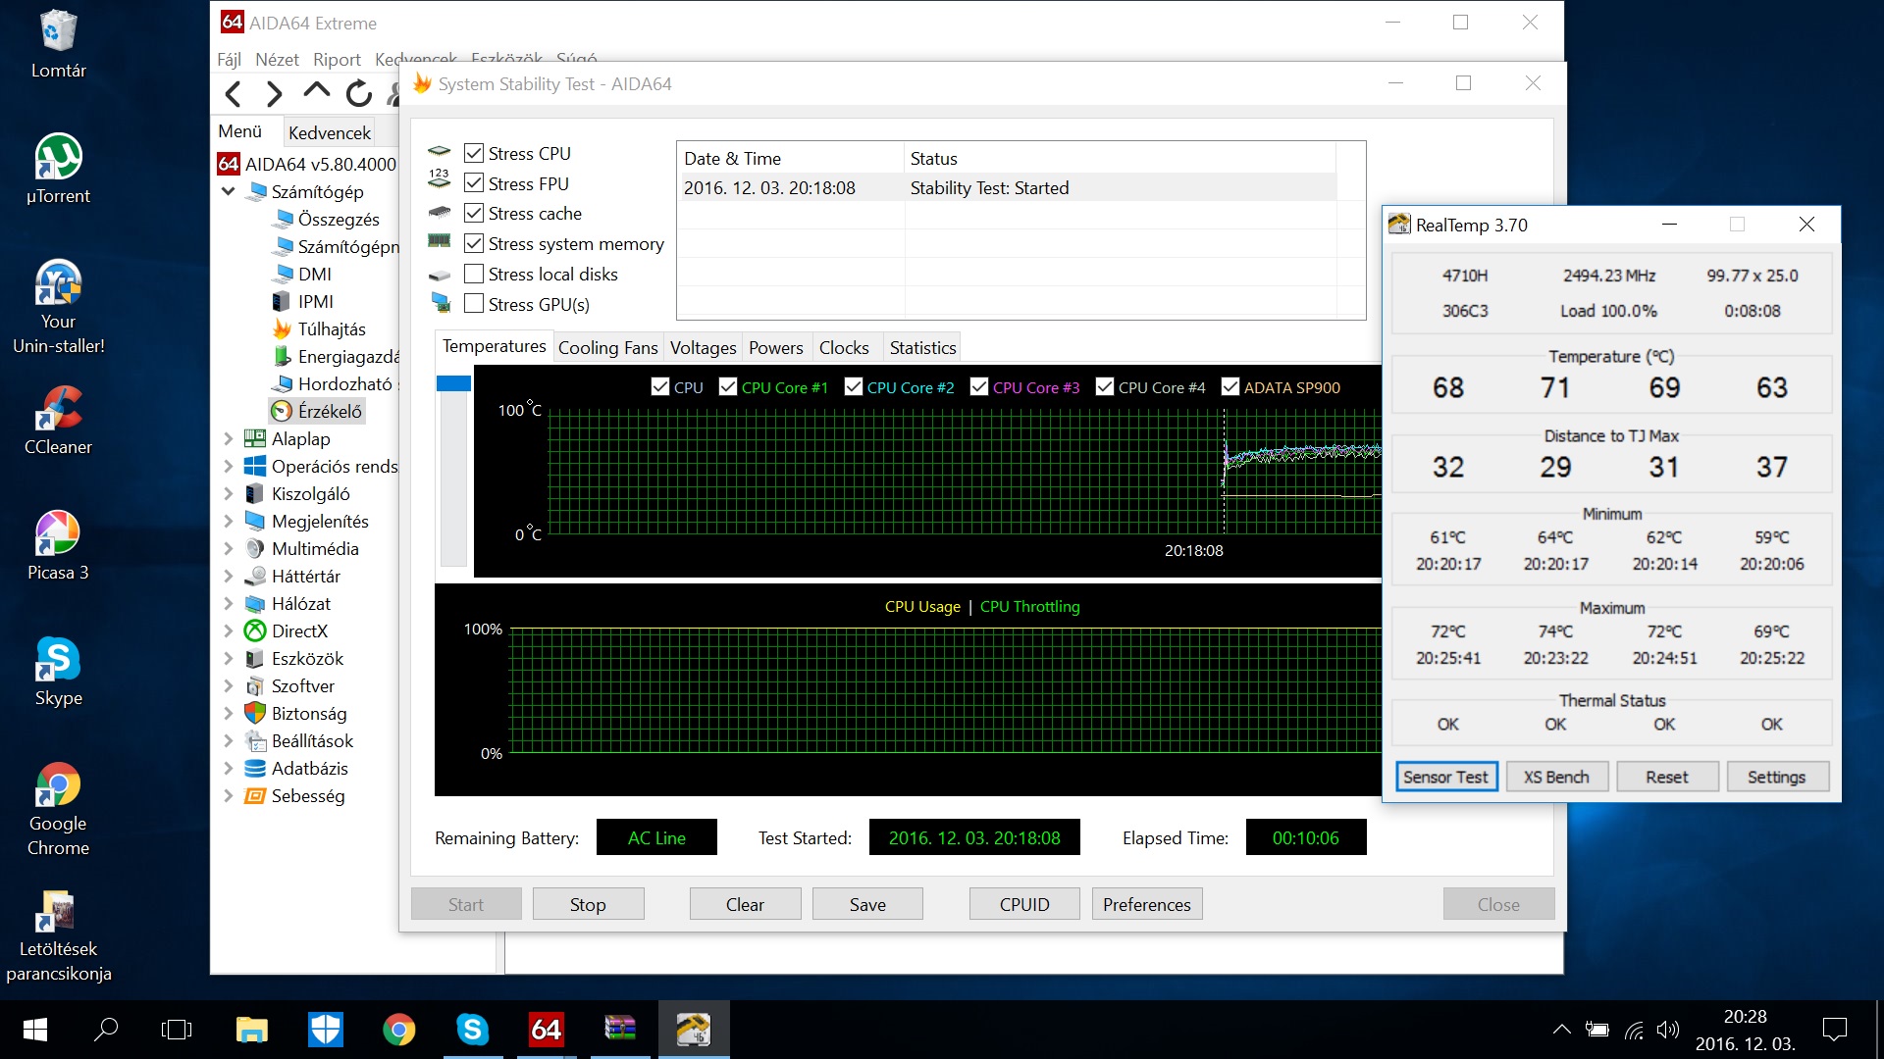Viewport: 1884px width, 1059px height.
Task: Open Task View on taskbar
Action: point(177,1030)
